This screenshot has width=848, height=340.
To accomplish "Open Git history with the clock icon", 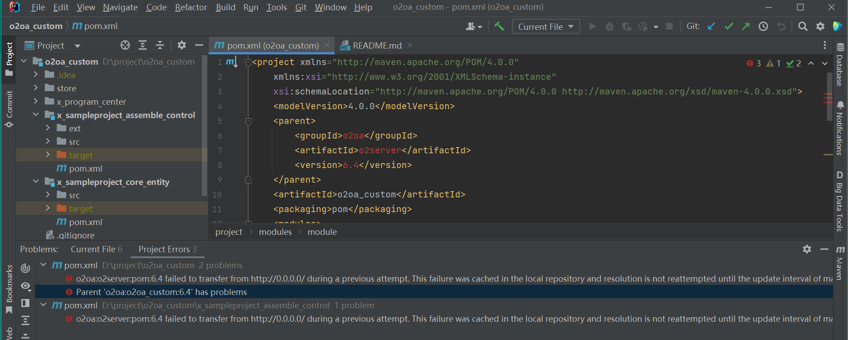I will (763, 26).
